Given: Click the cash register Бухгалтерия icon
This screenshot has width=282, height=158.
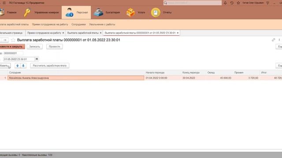Looking at the screenshot, I should [x=98, y=12].
